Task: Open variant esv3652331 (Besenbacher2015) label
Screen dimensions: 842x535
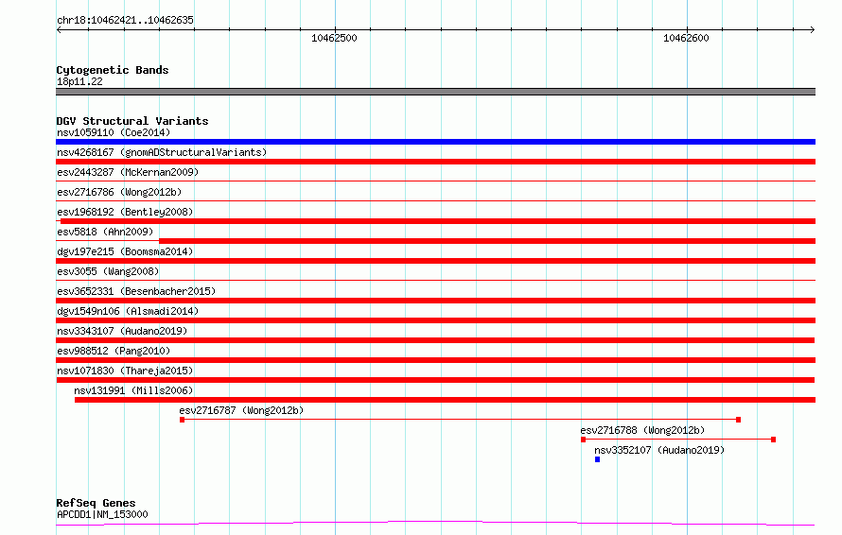Action: pos(136,291)
